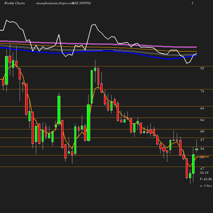Click the 'Weekly Charts' title text

[x=14, y=3]
